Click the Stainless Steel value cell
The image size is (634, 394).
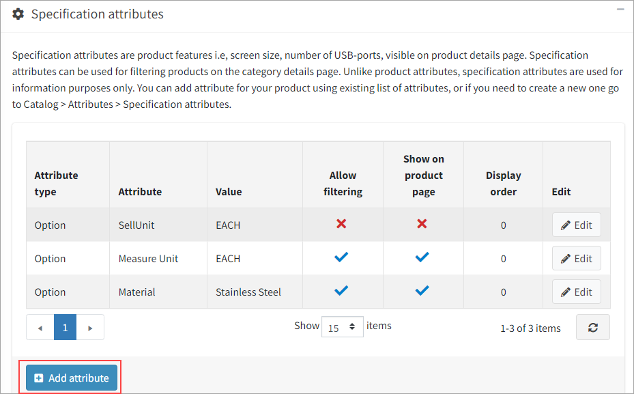pos(248,292)
